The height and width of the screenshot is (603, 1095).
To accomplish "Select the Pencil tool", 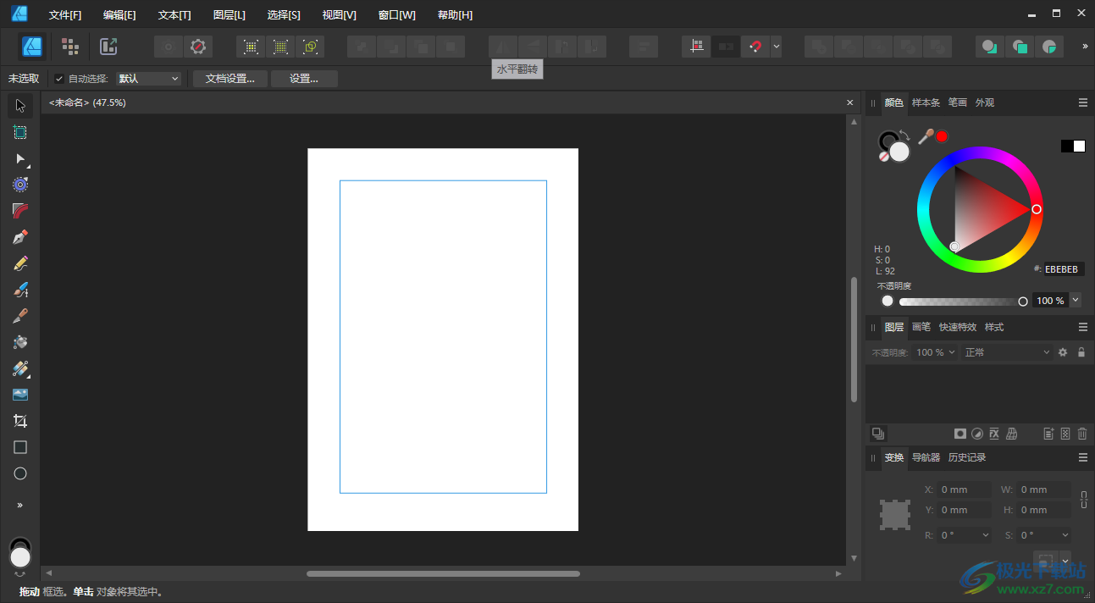I will (x=20, y=263).
